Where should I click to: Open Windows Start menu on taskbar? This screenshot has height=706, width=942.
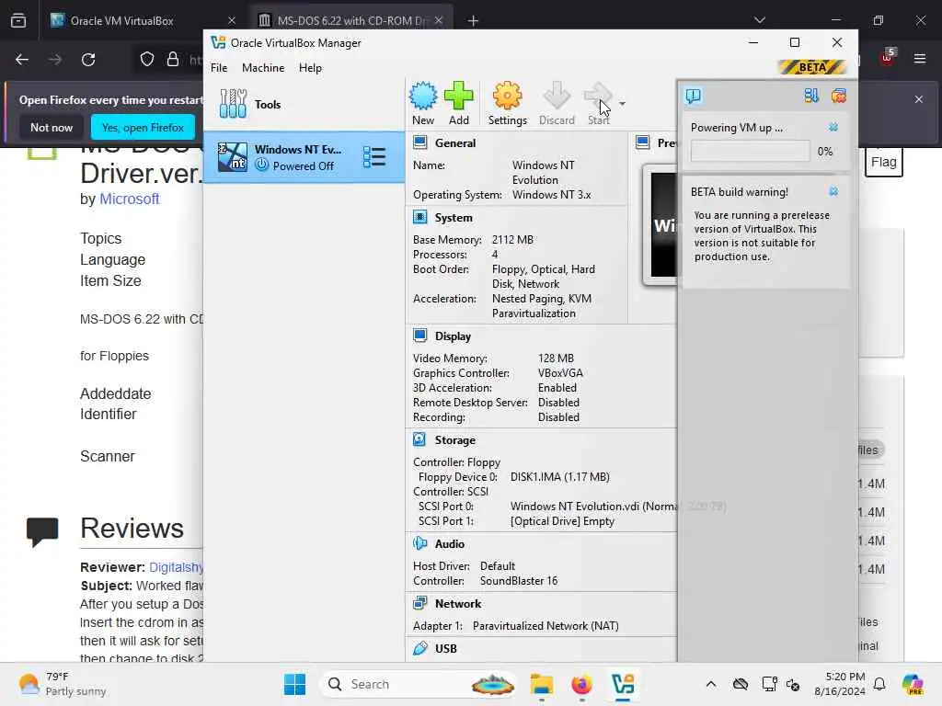(294, 684)
